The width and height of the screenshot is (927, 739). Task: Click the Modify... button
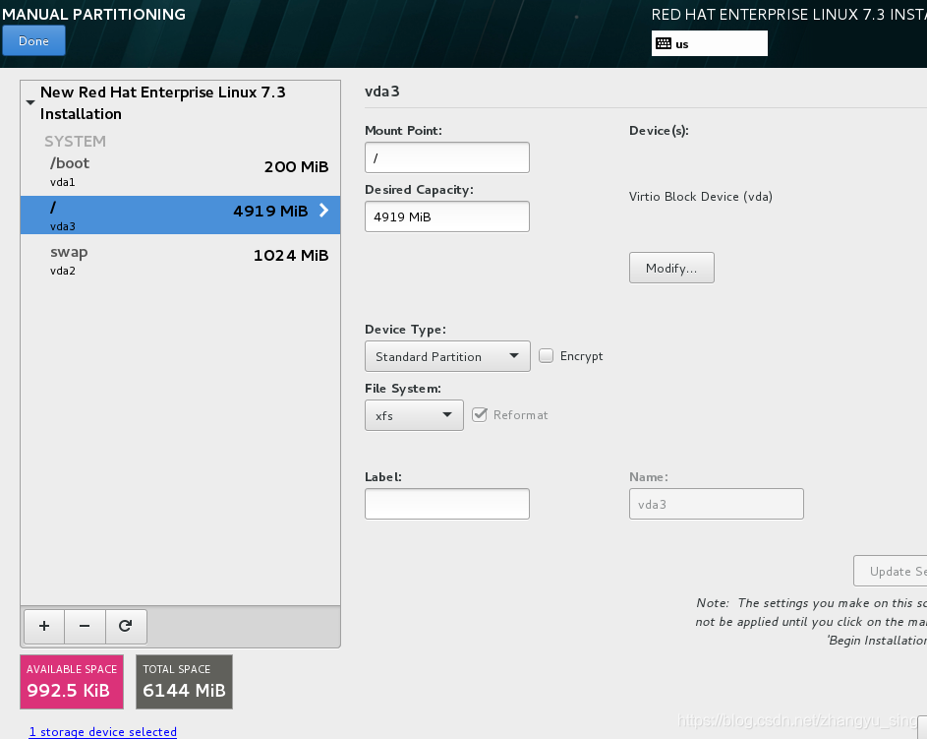[x=671, y=268]
